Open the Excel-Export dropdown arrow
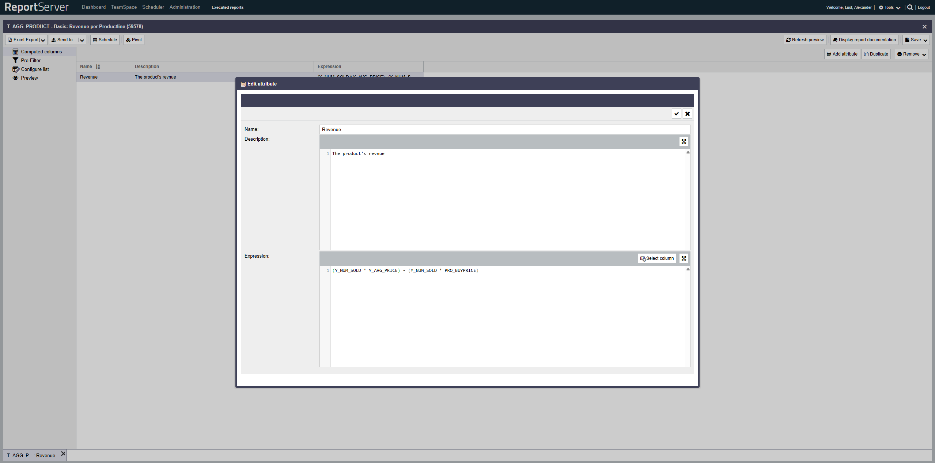935x463 pixels. tap(43, 40)
